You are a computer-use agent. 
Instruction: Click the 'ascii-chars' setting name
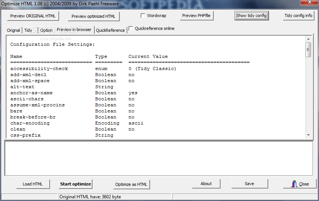(x=27, y=99)
